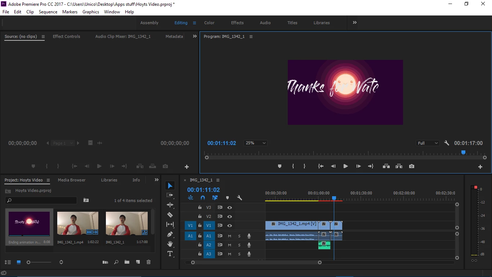The width and height of the screenshot is (492, 277).
Task: Open timeline wrench display settings
Action: (240, 198)
